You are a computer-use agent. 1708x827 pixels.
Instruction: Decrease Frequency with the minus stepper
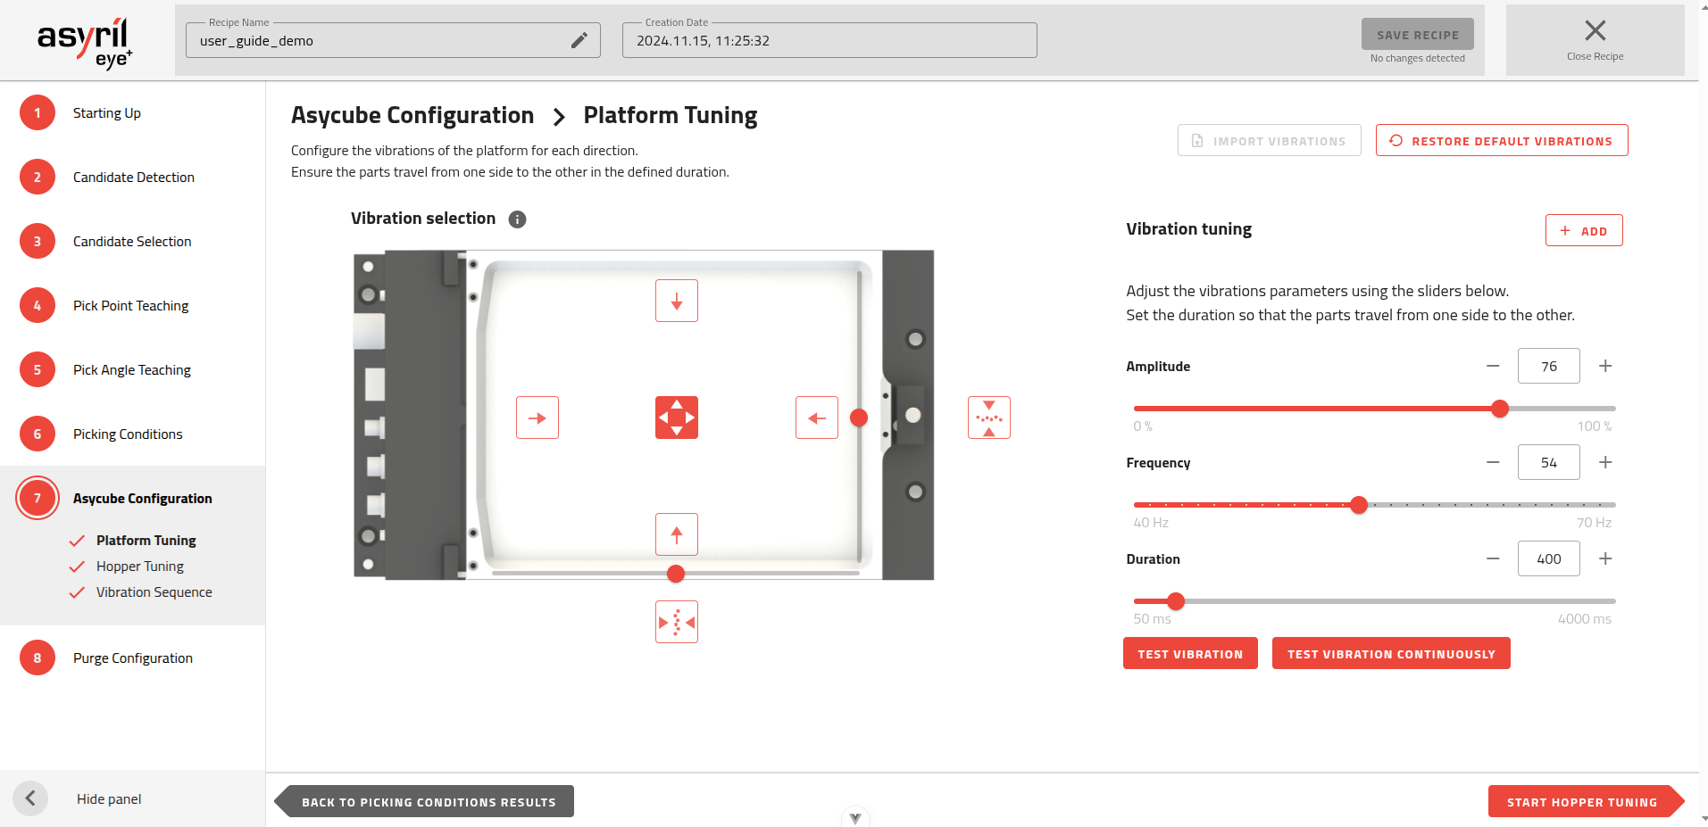pos(1493,462)
